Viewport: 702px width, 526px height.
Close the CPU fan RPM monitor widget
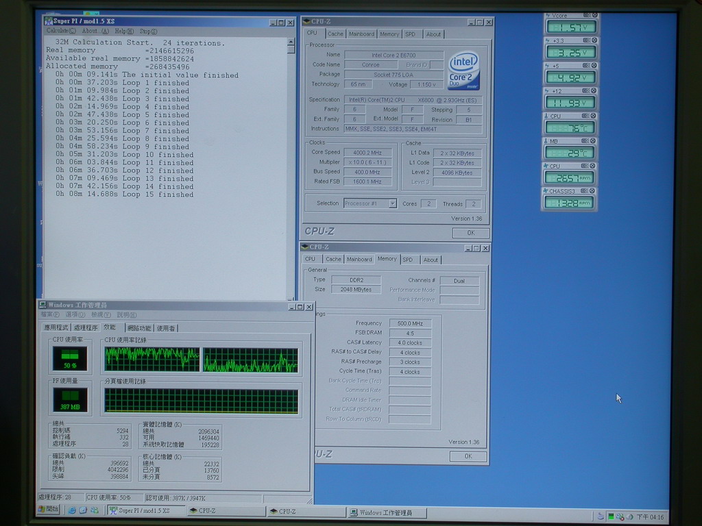[593, 166]
